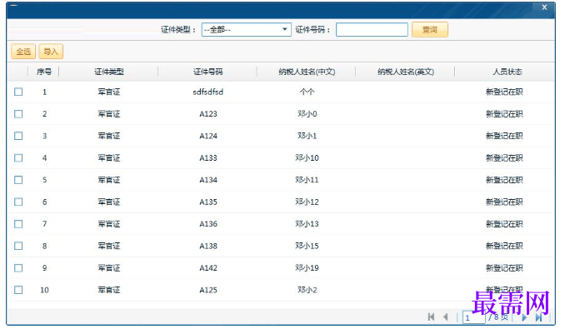
Task: Select checkbox for row A124
Action: [18, 136]
